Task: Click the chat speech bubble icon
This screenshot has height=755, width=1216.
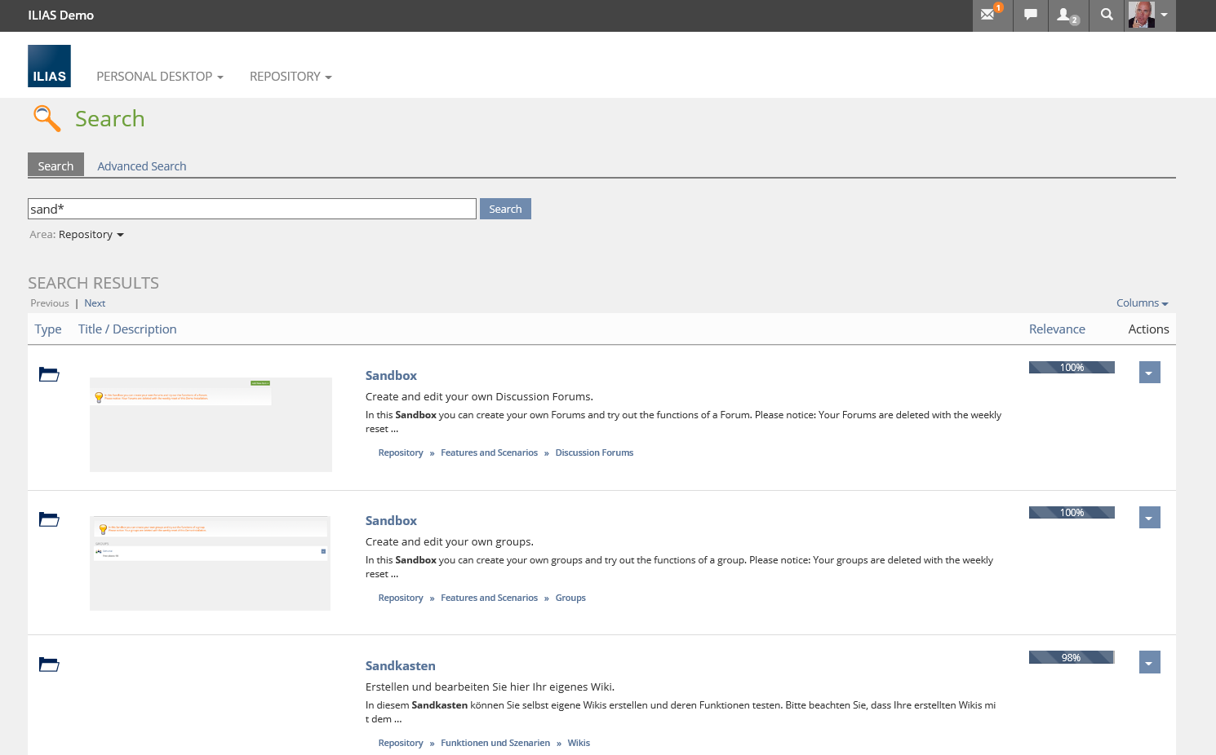Action: [1031, 15]
